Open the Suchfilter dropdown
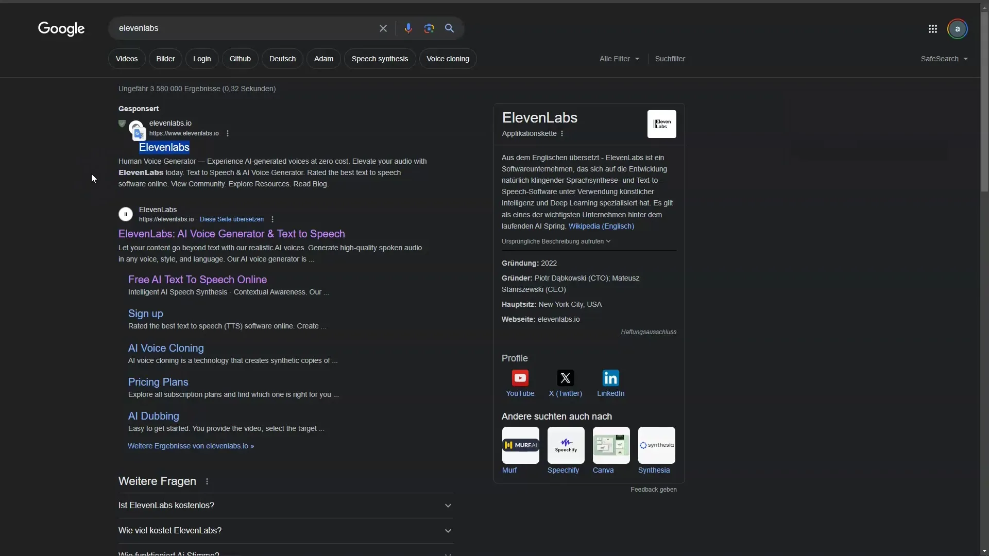The width and height of the screenshot is (989, 556). tap(670, 58)
